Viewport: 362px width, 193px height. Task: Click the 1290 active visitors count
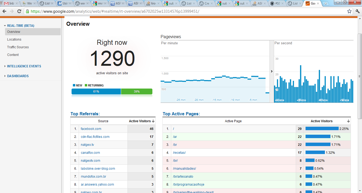click(x=112, y=58)
